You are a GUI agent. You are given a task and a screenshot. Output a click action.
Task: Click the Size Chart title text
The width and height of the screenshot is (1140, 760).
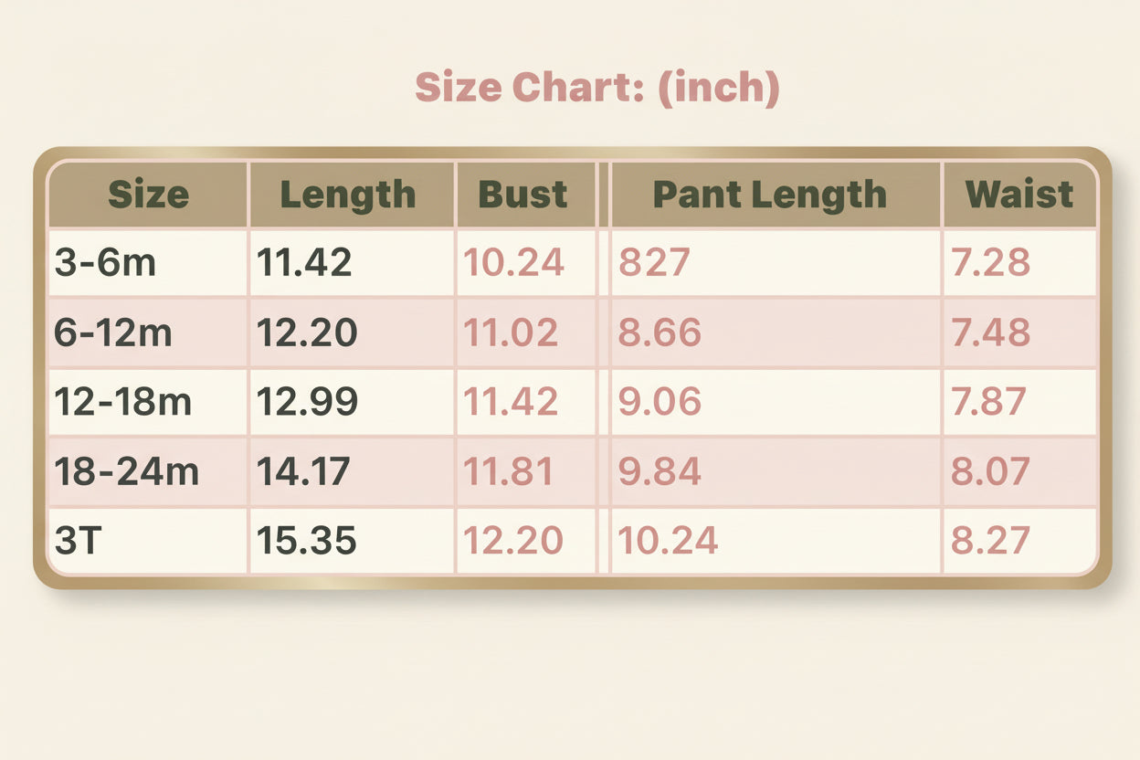click(x=596, y=88)
